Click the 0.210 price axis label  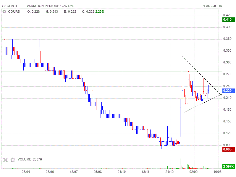tap(227, 98)
